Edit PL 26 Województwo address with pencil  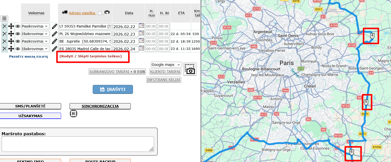tap(54, 34)
